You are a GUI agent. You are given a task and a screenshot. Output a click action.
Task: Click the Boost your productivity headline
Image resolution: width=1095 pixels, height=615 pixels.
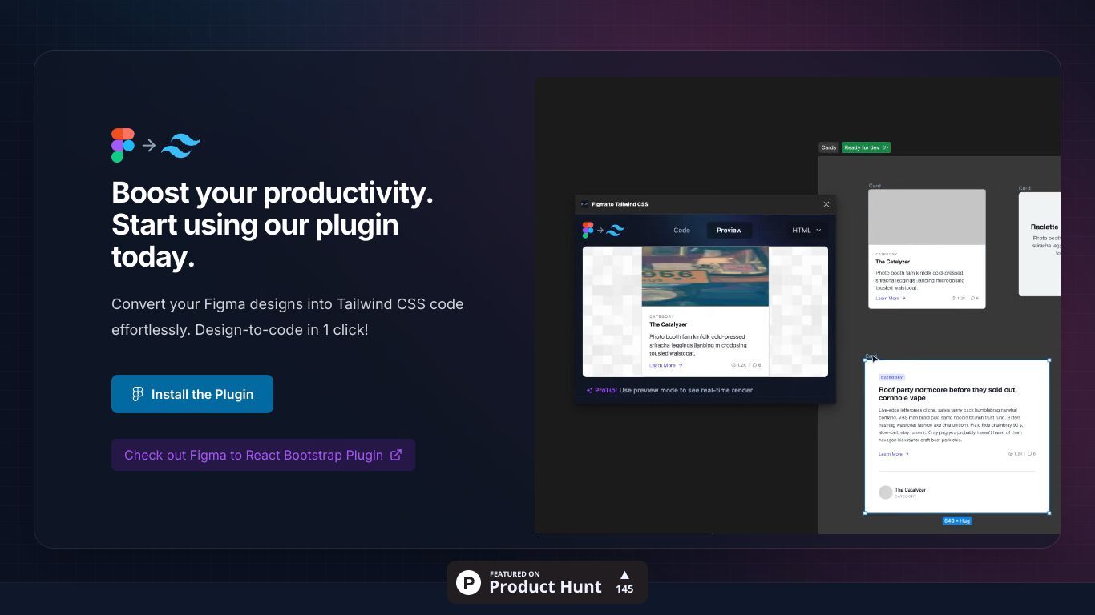273,225
